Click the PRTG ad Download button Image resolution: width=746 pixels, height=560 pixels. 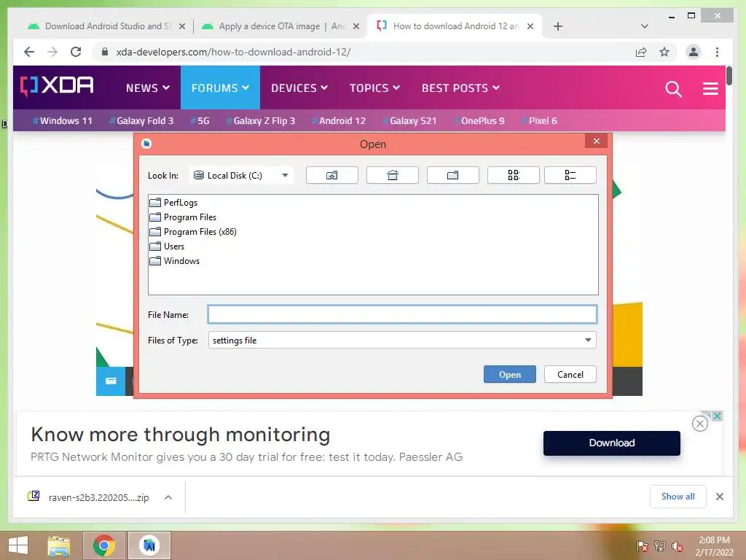pyautogui.click(x=611, y=443)
